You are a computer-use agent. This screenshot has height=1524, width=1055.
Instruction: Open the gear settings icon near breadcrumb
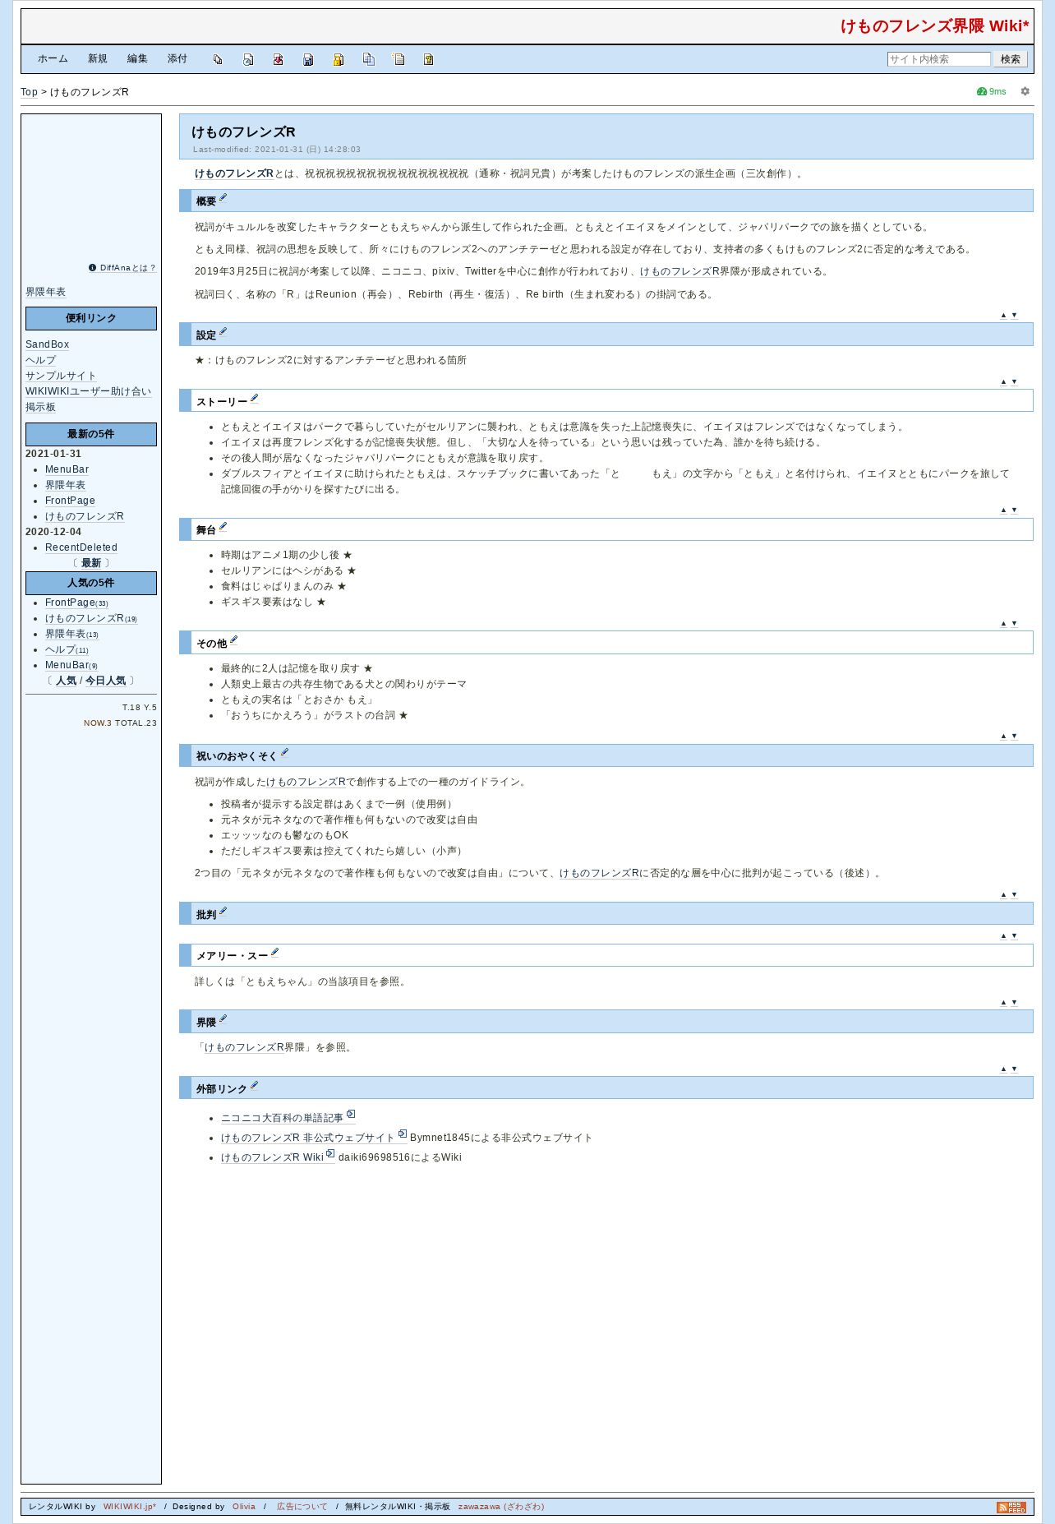tap(1025, 91)
